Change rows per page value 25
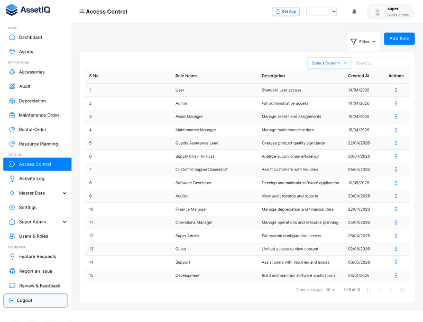The height and width of the screenshot is (322, 423). click(x=330, y=290)
